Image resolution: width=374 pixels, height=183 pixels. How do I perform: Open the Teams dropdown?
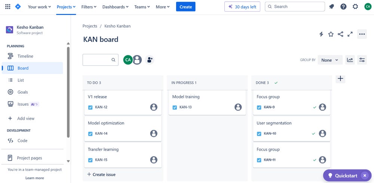tap(142, 7)
